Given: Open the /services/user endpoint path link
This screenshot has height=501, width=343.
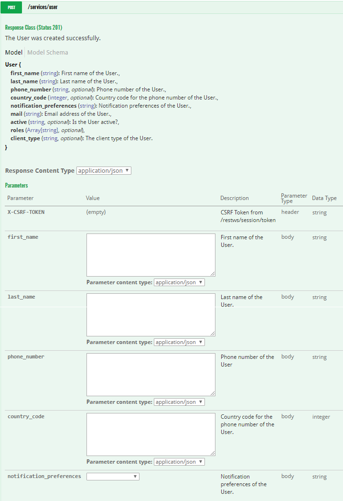Looking at the screenshot, I should pyautogui.click(x=43, y=7).
